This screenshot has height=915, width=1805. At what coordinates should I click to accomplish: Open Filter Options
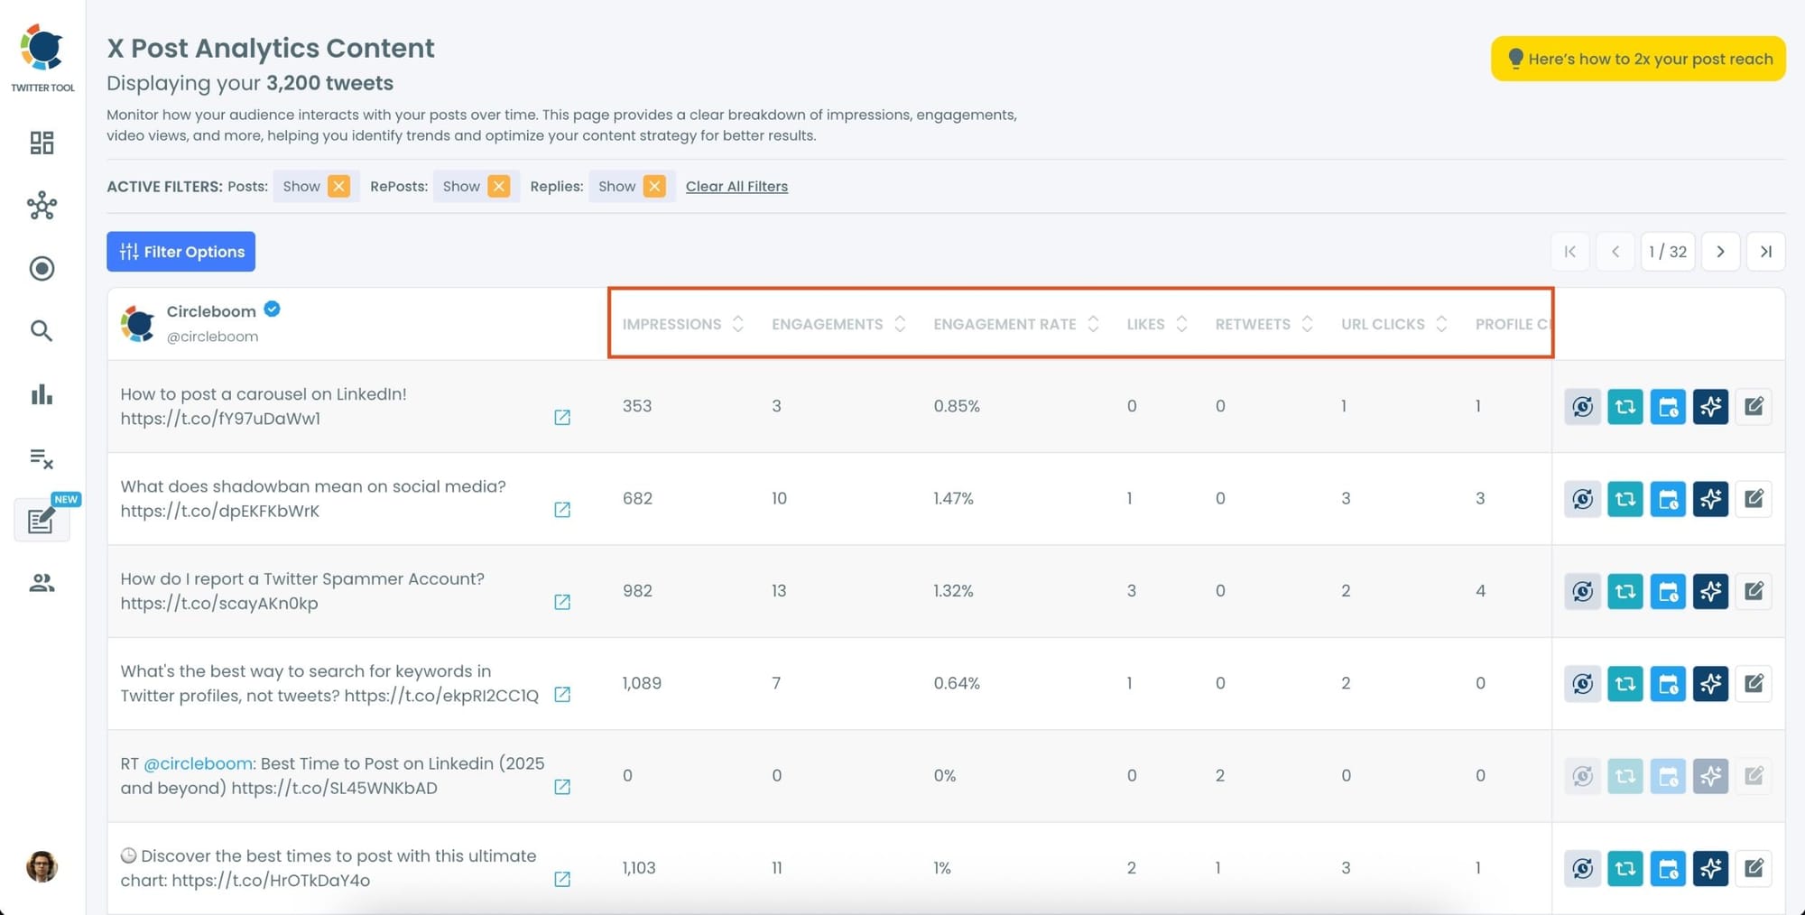point(180,251)
